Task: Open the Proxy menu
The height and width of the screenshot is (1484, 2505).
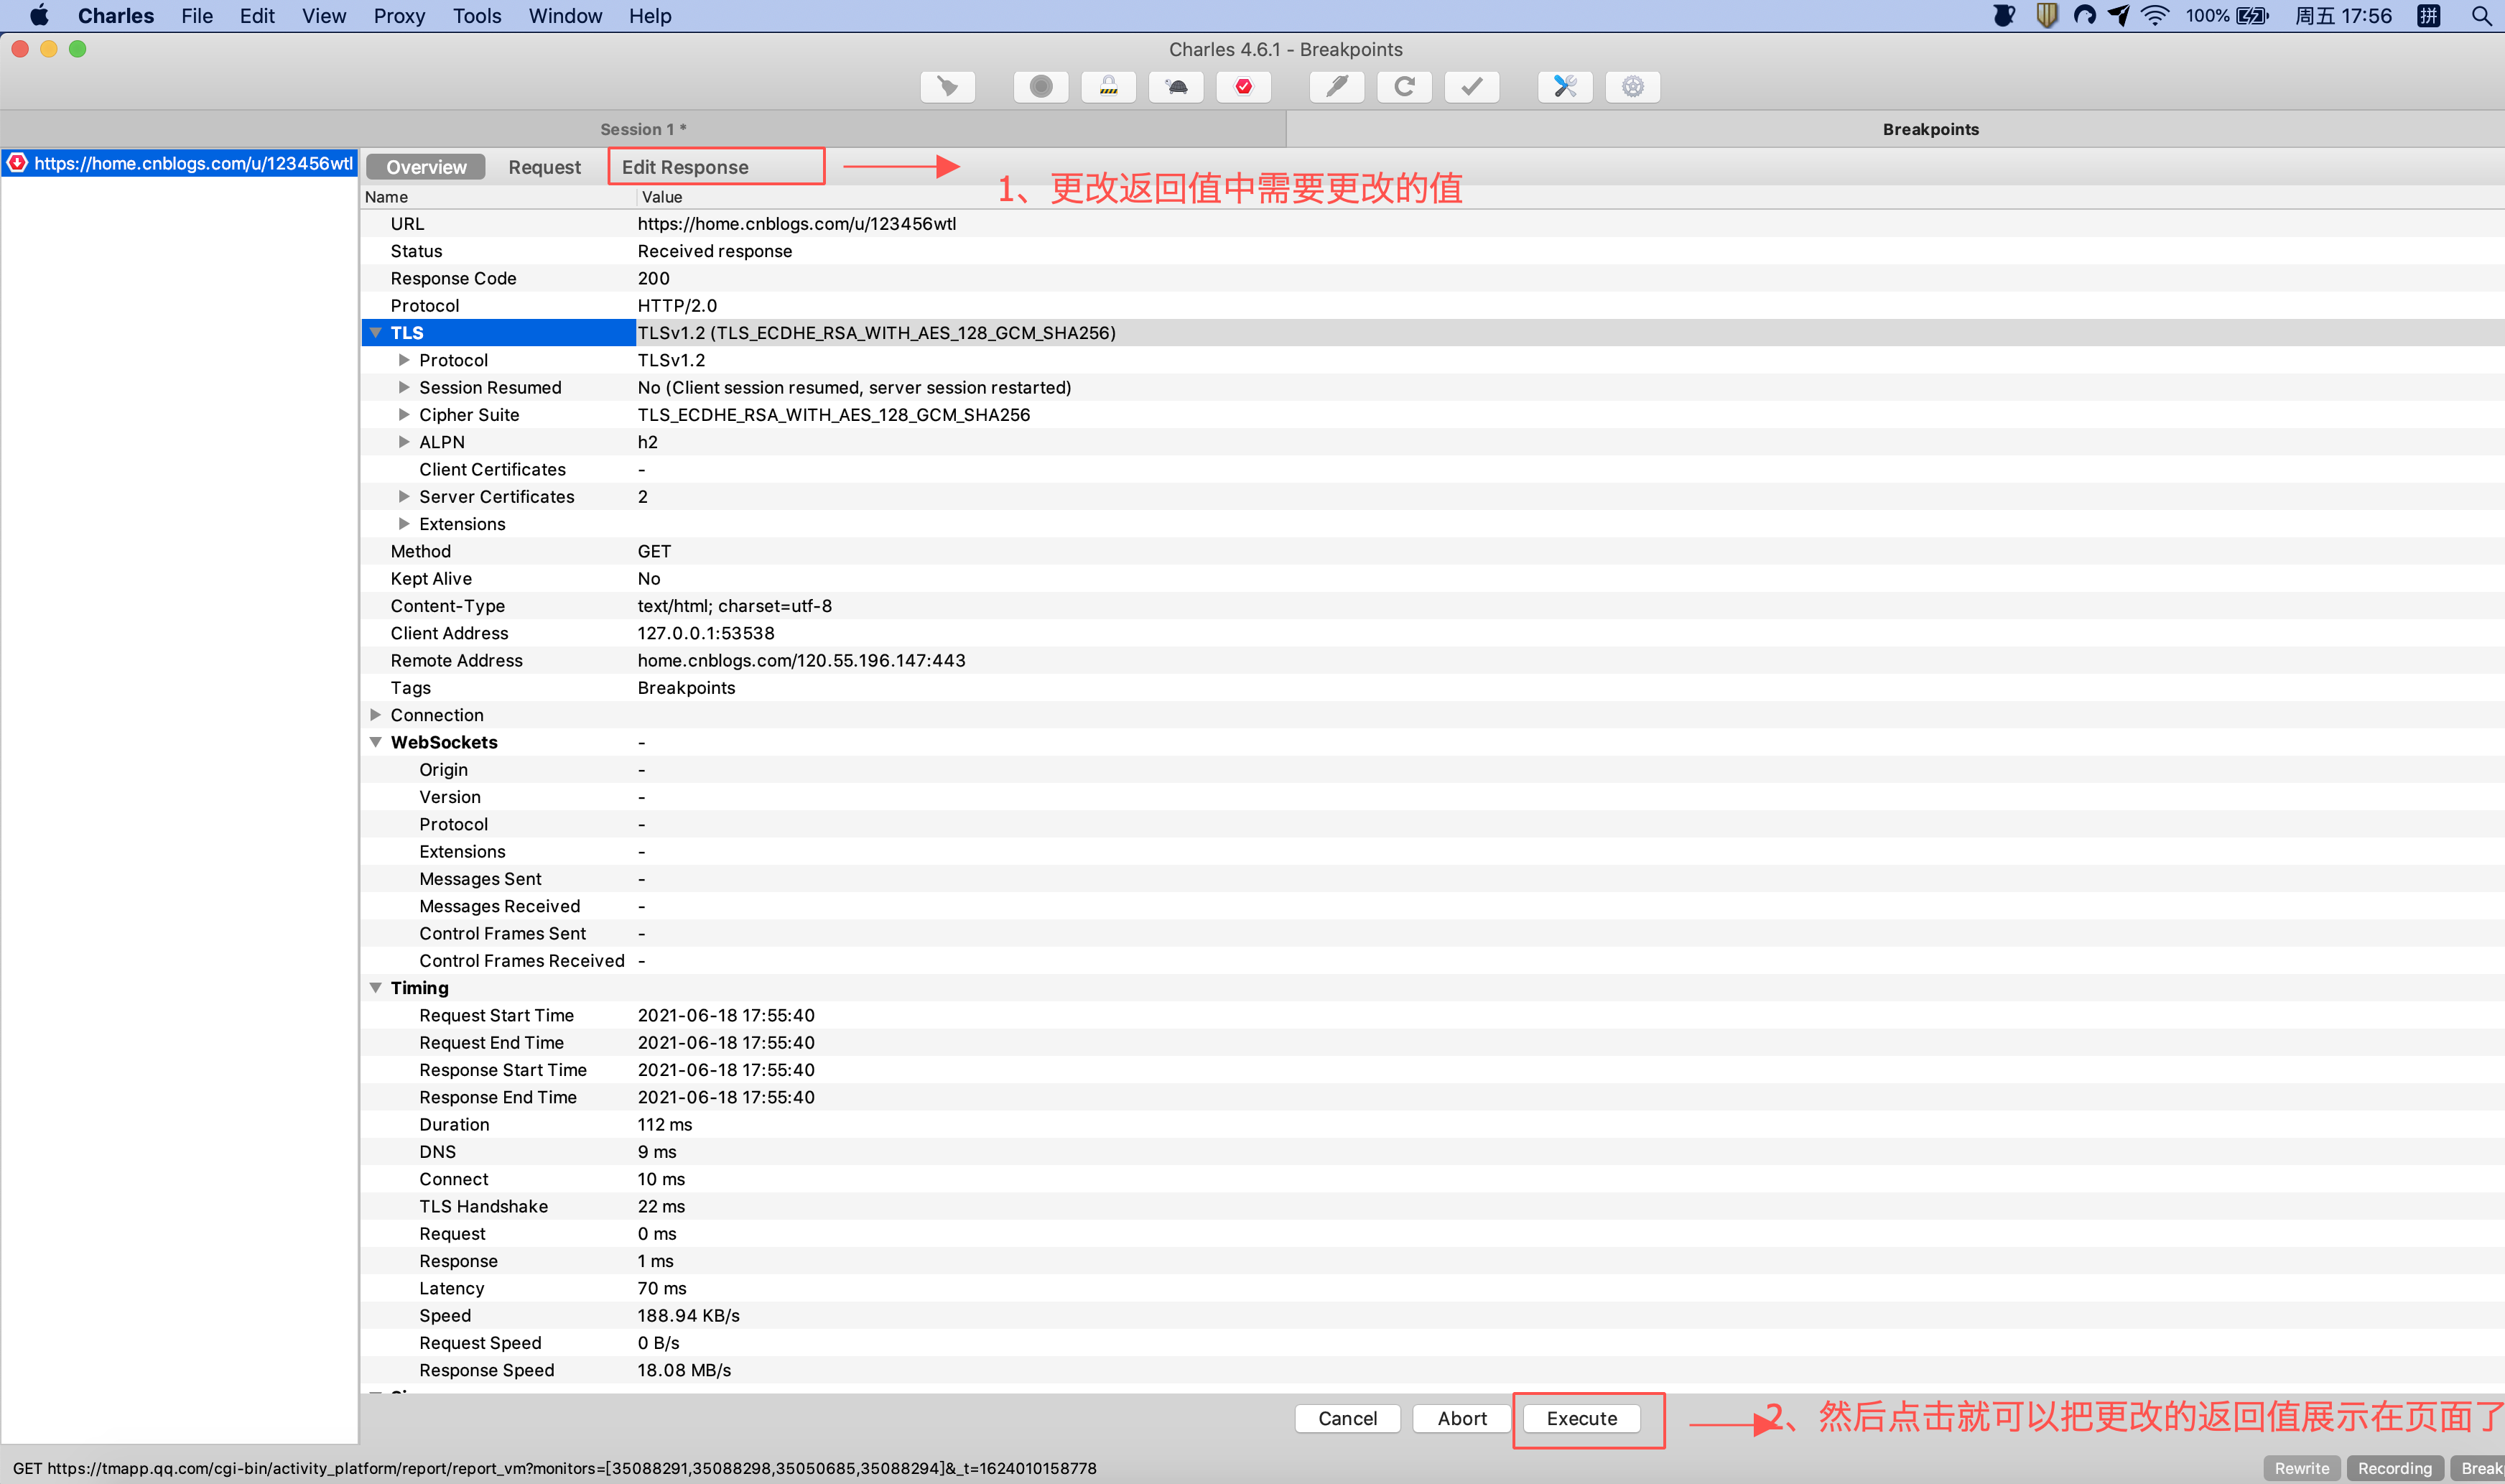Action: pos(398,16)
